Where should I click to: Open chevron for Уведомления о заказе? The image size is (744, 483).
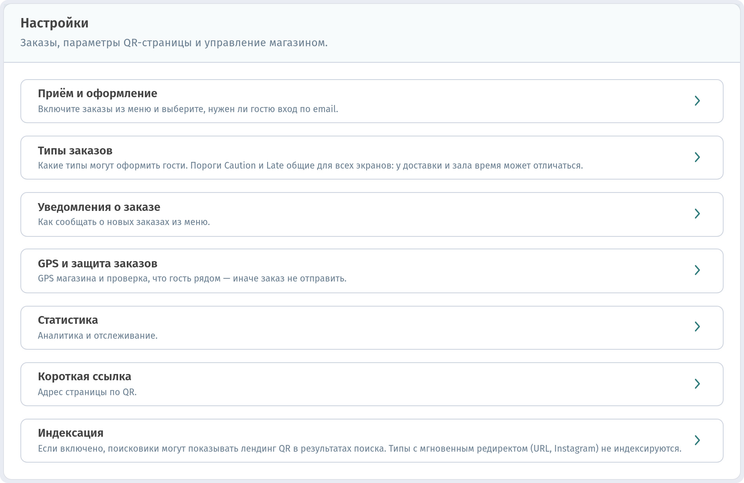[x=697, y=214]
